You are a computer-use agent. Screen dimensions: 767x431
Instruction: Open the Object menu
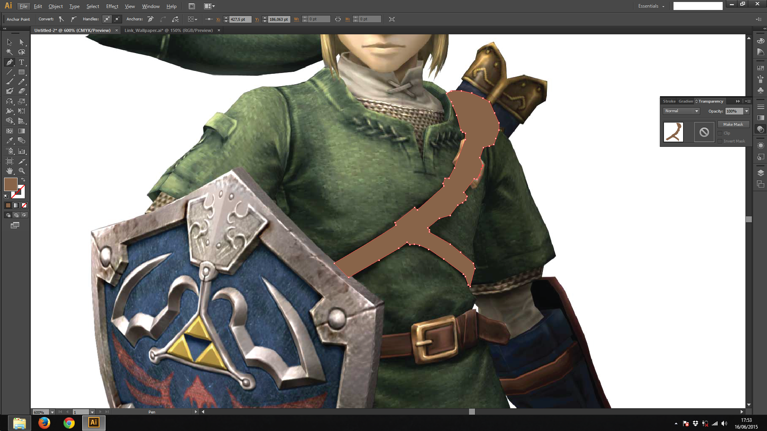point(56,6)
